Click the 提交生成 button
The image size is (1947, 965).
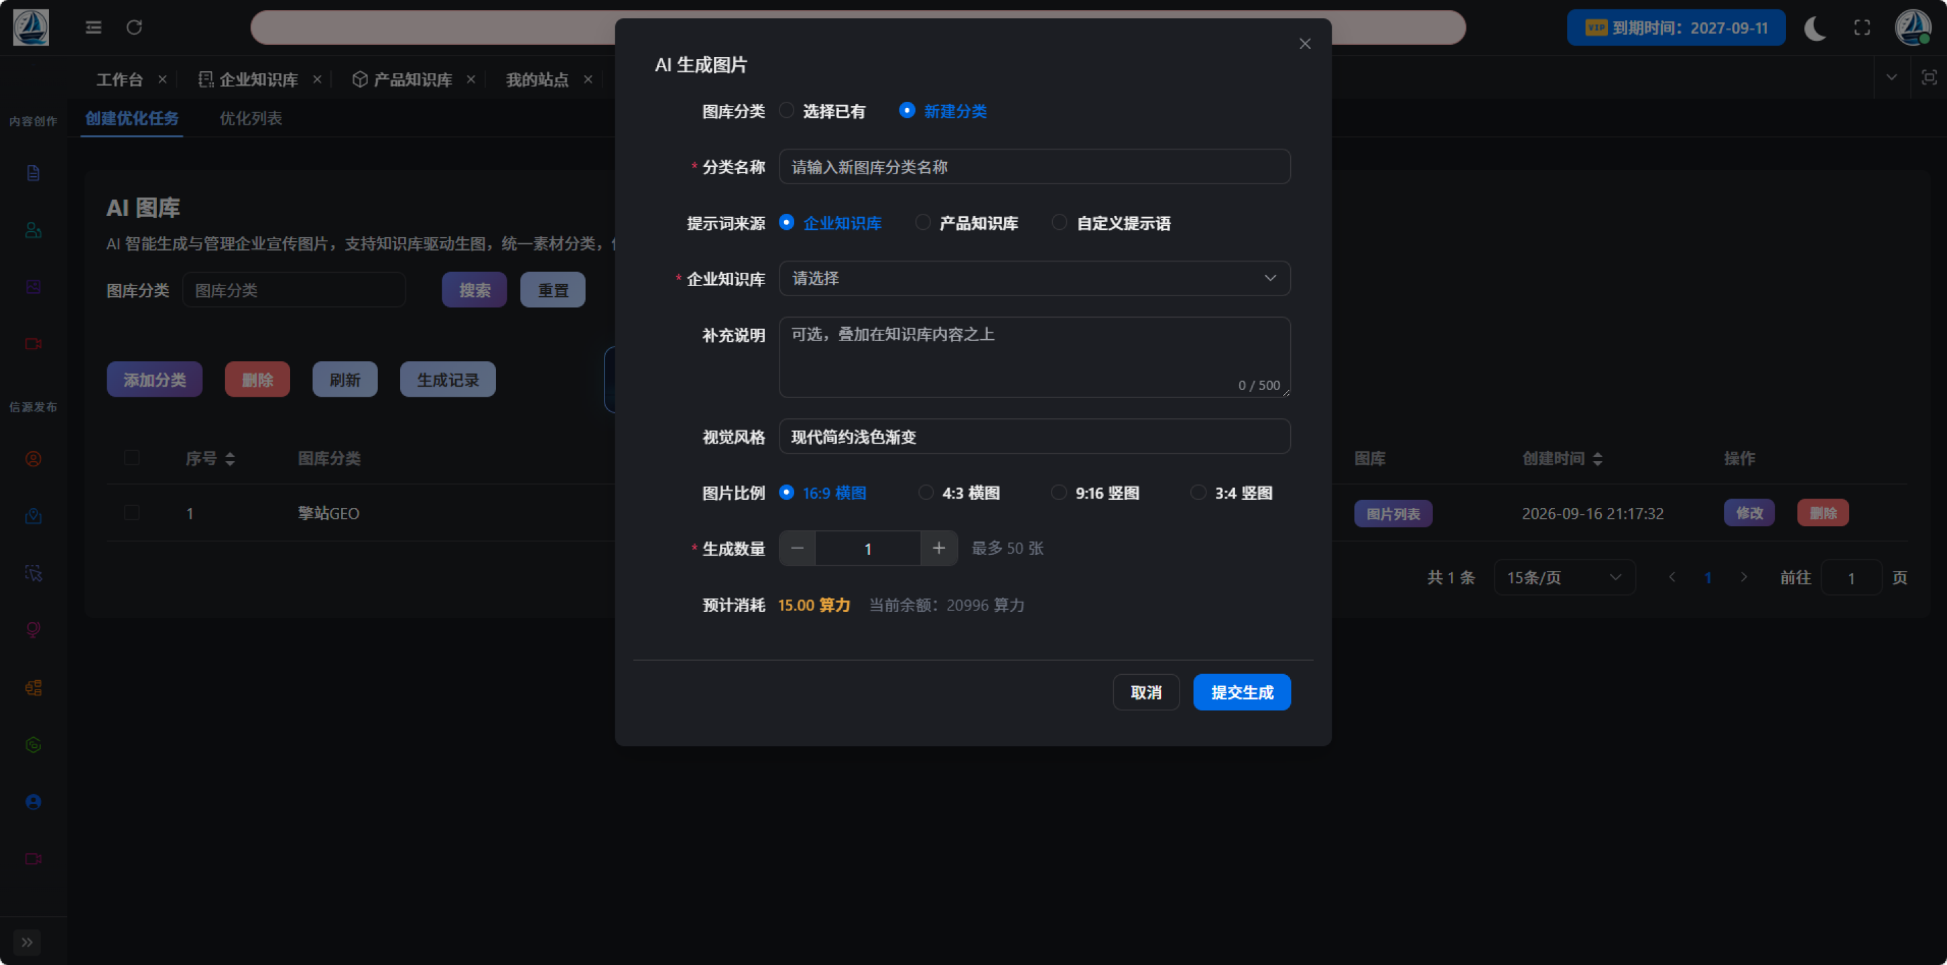[1242, 692]
